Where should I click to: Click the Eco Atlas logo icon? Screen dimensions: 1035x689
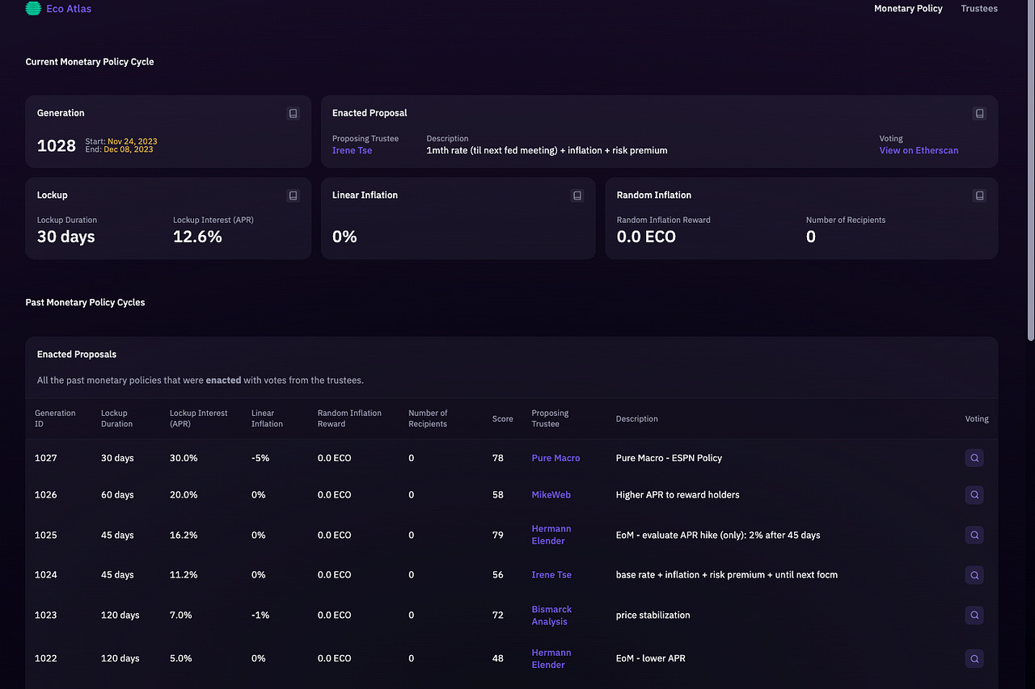pos(33,9)
